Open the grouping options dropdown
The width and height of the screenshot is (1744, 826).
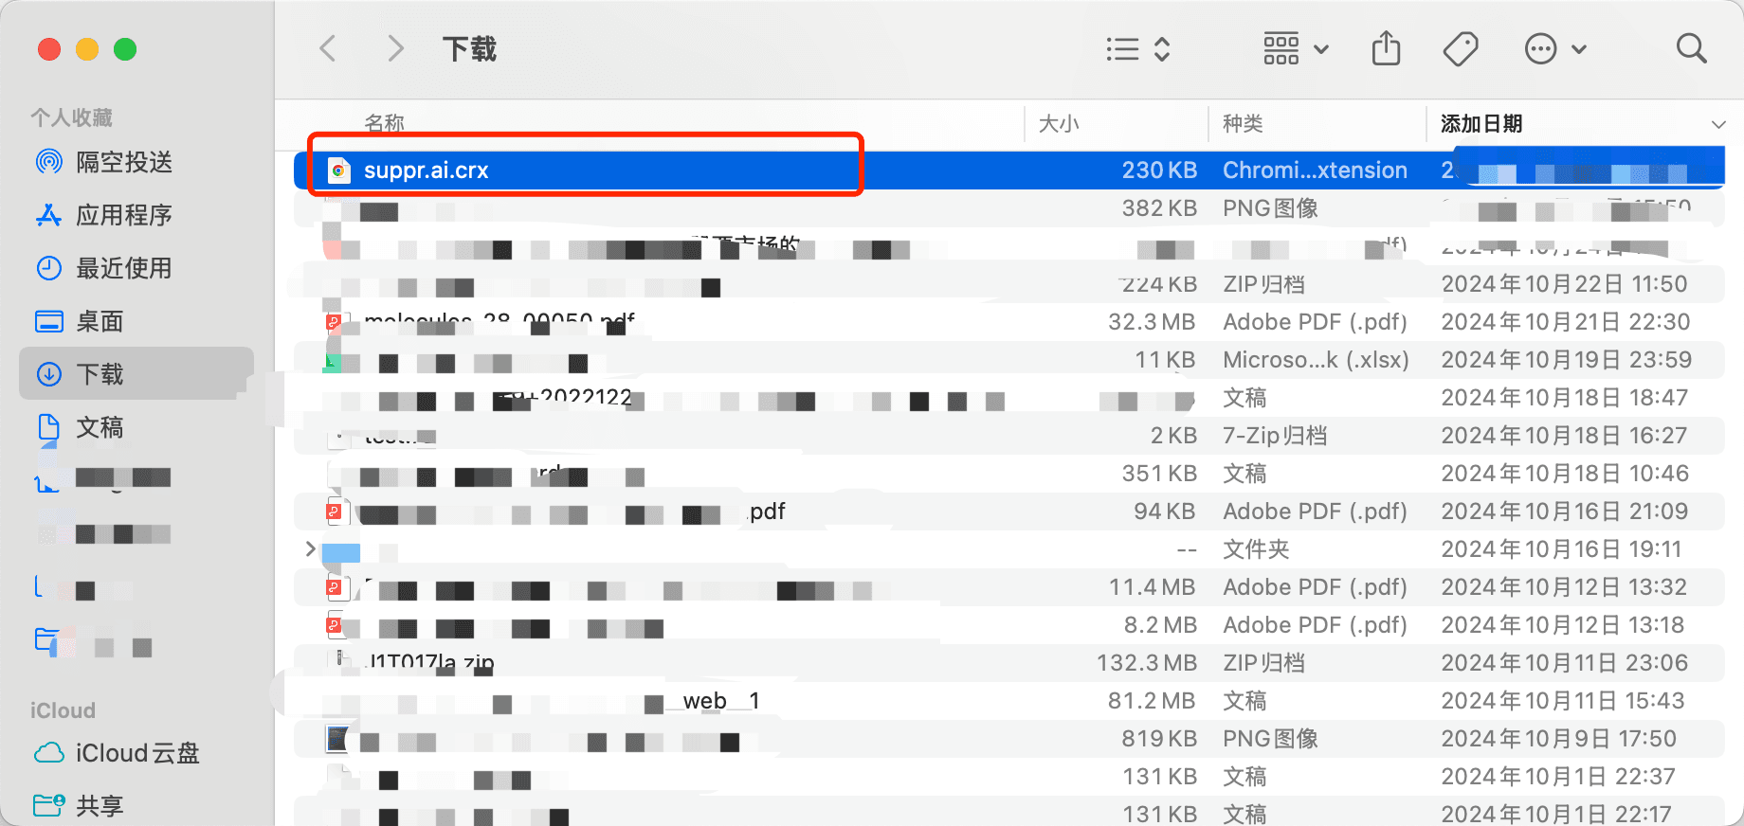click(1295, 48)
